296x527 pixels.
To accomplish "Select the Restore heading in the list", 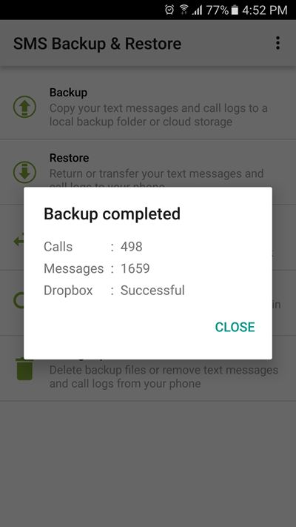I will (69, 158).
